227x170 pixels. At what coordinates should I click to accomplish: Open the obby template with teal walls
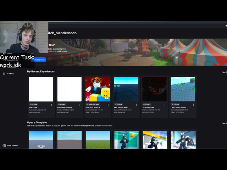point(126,140)
